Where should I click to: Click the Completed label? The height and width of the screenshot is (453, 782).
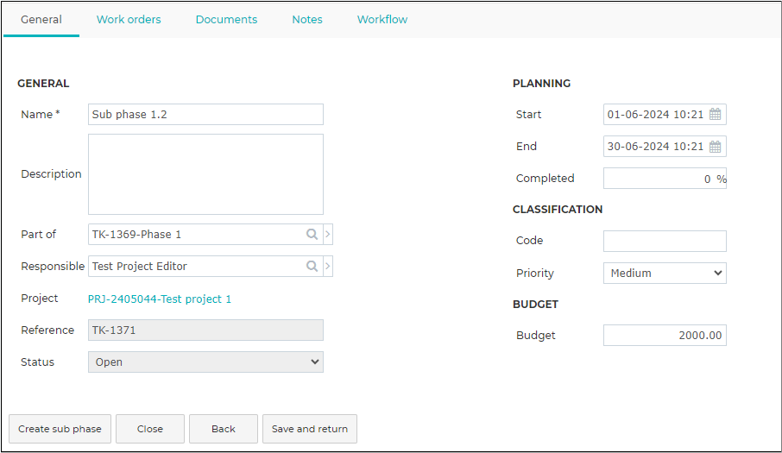click(x=546, y=179)
